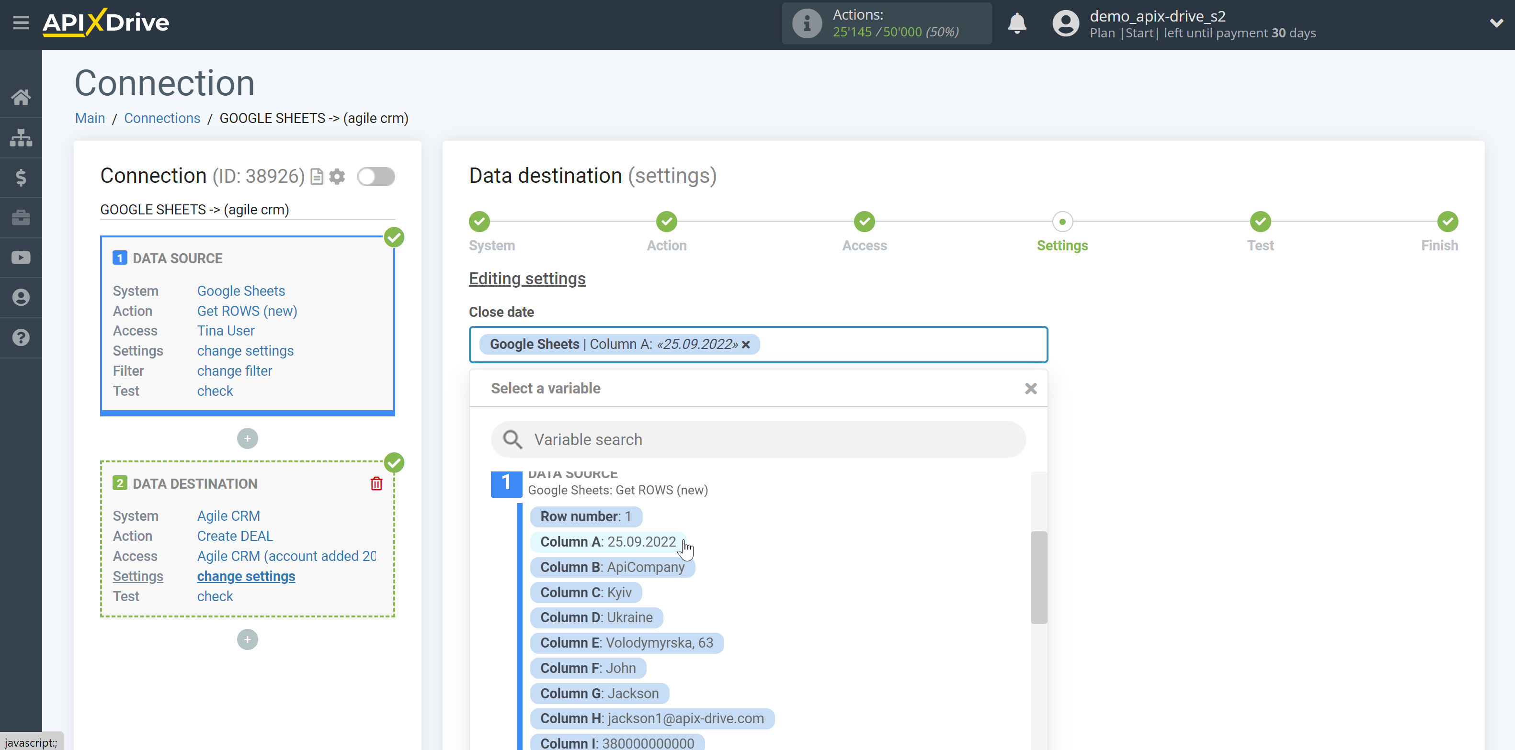The image size is (1515, 750).
Task: Open the connection settings gear icon
Action: [337, 176]
